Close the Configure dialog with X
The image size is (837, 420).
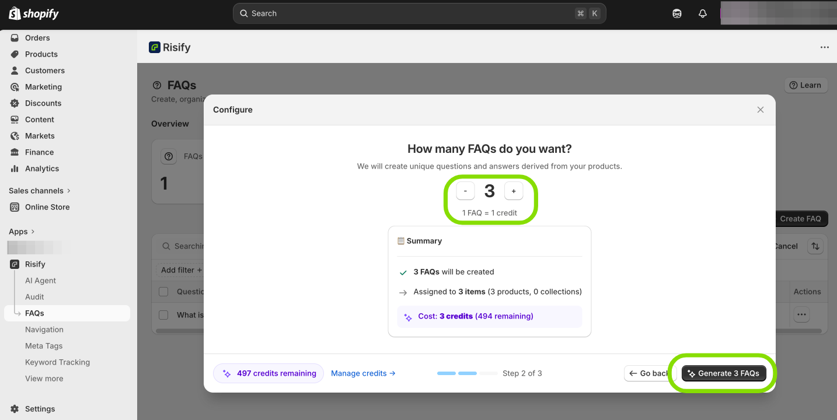760,110
